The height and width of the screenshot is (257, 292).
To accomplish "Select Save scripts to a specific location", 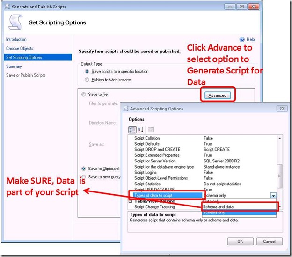I will (x=87, y=72).
